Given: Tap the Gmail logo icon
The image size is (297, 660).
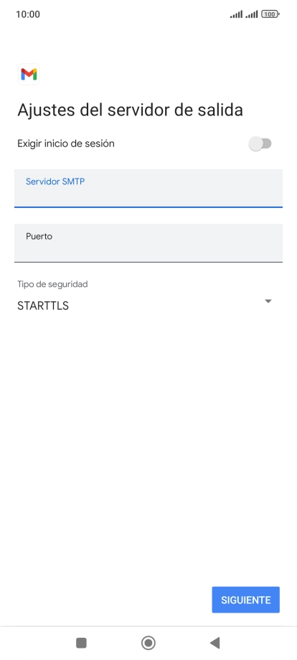Looking at the screenshot, I should point(29,75).
